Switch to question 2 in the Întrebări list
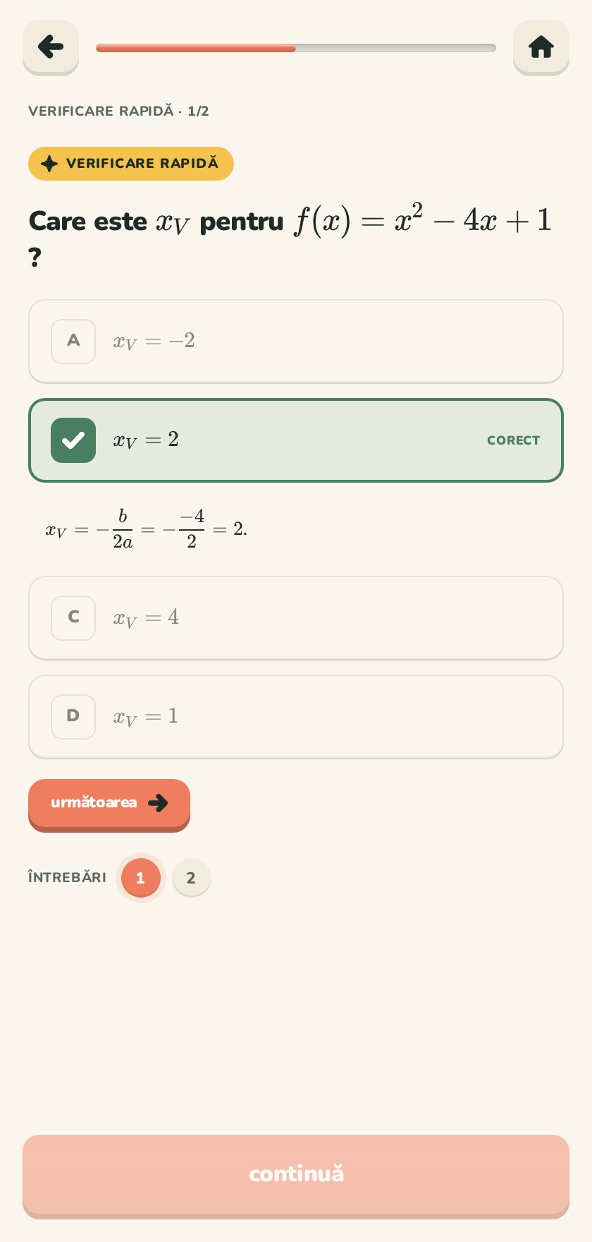Viewport: 592px width, 1242px height. coord(191,878)
